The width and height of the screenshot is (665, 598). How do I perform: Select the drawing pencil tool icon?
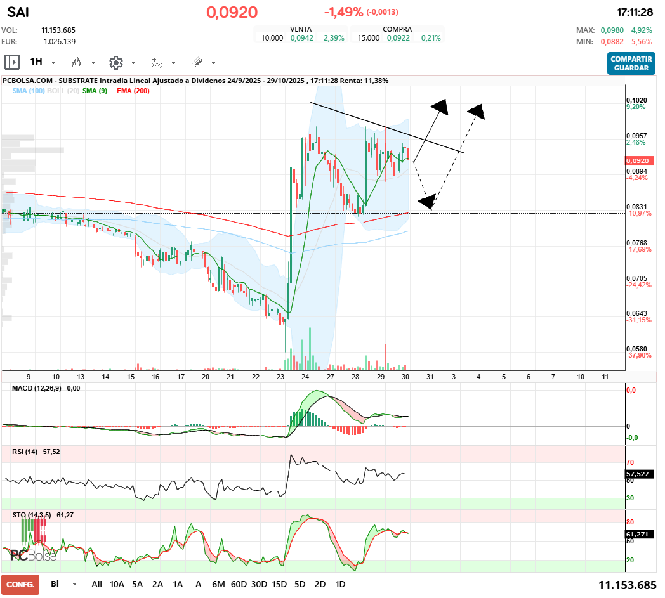point(197,62)
